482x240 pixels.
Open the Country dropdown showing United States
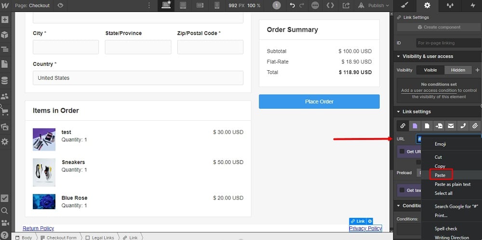click(138, 78)
